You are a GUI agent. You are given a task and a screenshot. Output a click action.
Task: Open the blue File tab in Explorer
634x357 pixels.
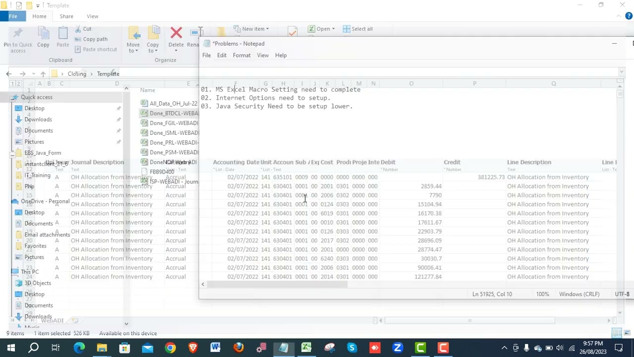tap(13, 16)
